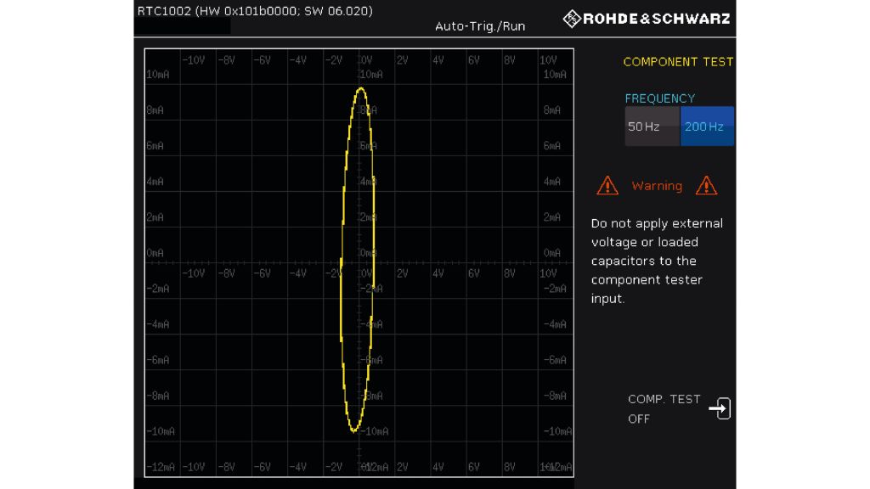Click the 10V label on the top axis
870x489 pixels.
coord(547,60)
